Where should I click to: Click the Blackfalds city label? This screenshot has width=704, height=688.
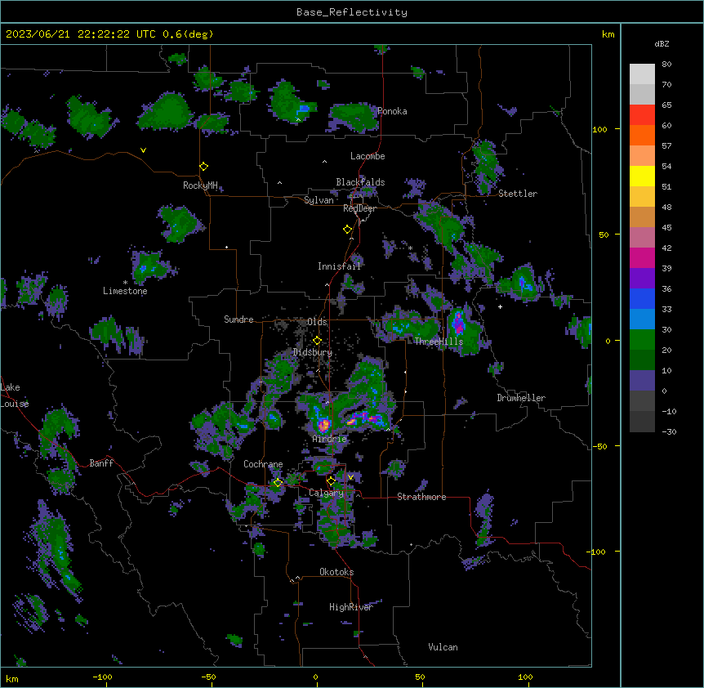click(x=360, y=182)
